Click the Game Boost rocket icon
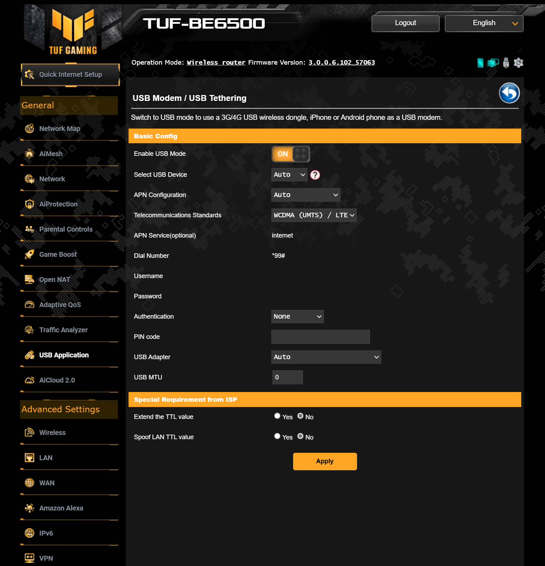 click(30, 254)
